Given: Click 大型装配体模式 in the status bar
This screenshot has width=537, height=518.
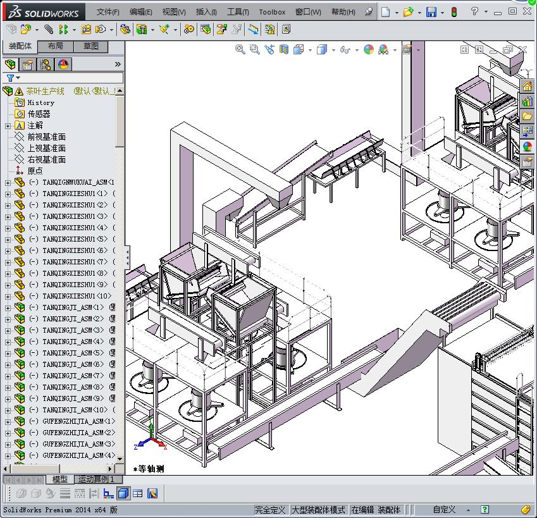Looking at the screenshot, I should (x=318, y=510).
